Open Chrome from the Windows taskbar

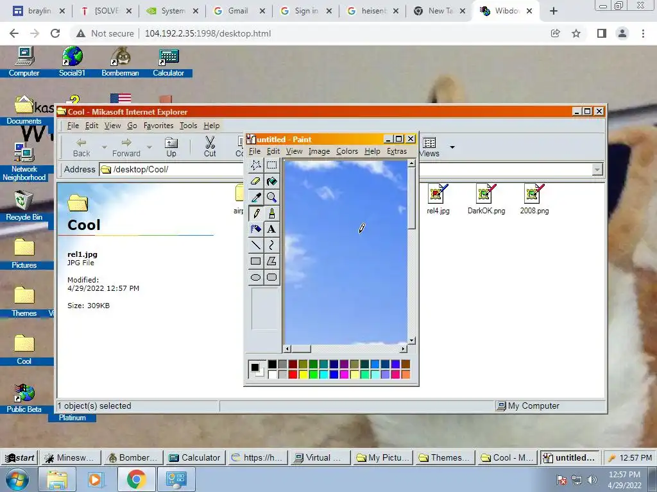[x=136, y=479]
